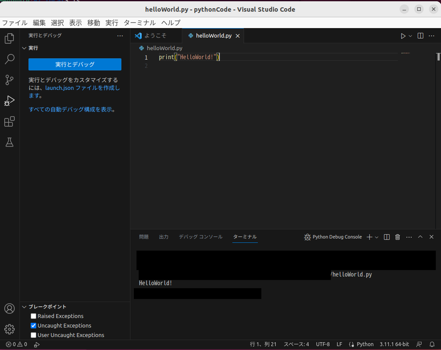The image size is (441, 350).
Task: Click the Run and Debug activity bar icon
Action: (9, 101)
